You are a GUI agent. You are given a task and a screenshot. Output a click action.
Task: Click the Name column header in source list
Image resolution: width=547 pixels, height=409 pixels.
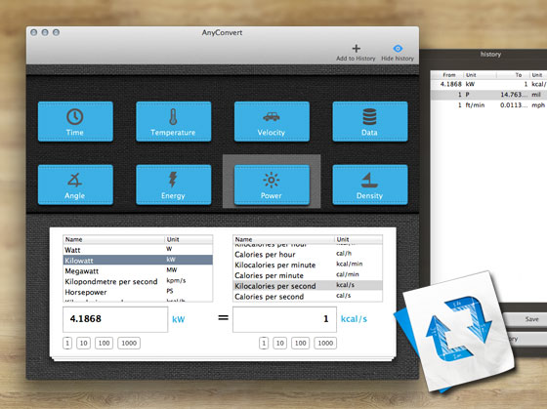click(113, 239)
